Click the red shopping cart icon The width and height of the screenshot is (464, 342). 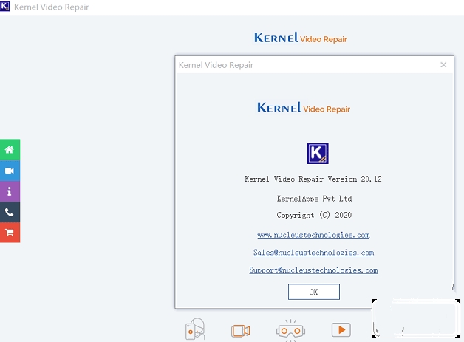[10, 232]
